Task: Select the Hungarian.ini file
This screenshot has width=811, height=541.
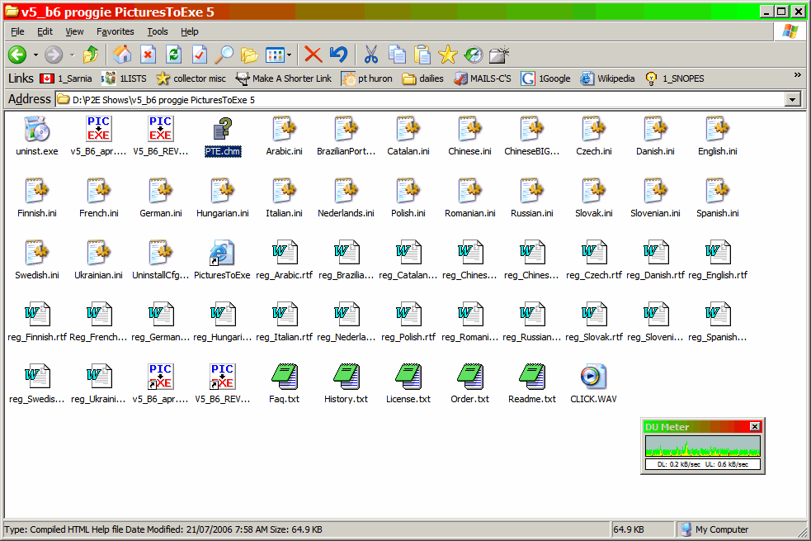Action: click(223, 198)
